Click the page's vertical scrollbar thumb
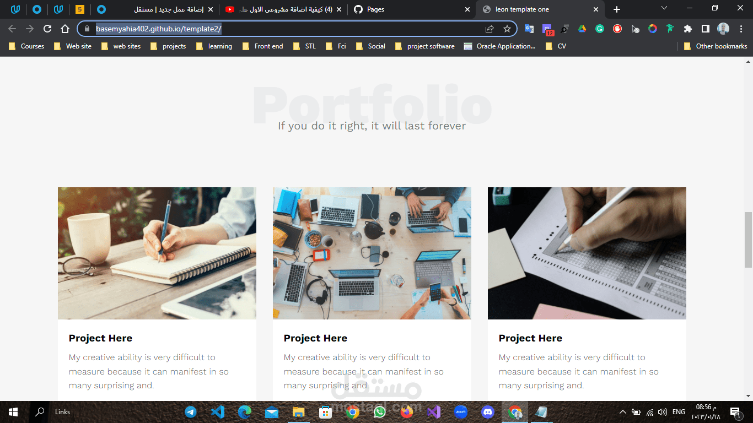The height and width of the screenshot is (423, 753). [748, 240]
